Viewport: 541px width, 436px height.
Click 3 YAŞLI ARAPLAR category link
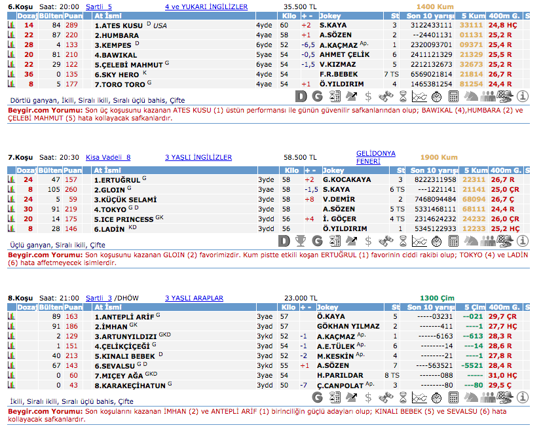(194, 298)
